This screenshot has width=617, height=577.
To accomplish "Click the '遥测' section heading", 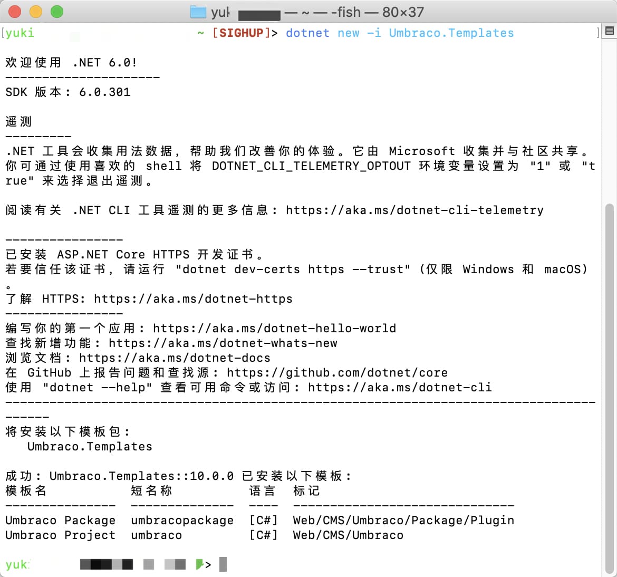I will click(x=18, y=122).
